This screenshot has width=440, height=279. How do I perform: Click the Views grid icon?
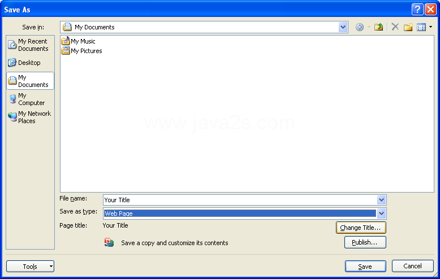pos(421,27)
